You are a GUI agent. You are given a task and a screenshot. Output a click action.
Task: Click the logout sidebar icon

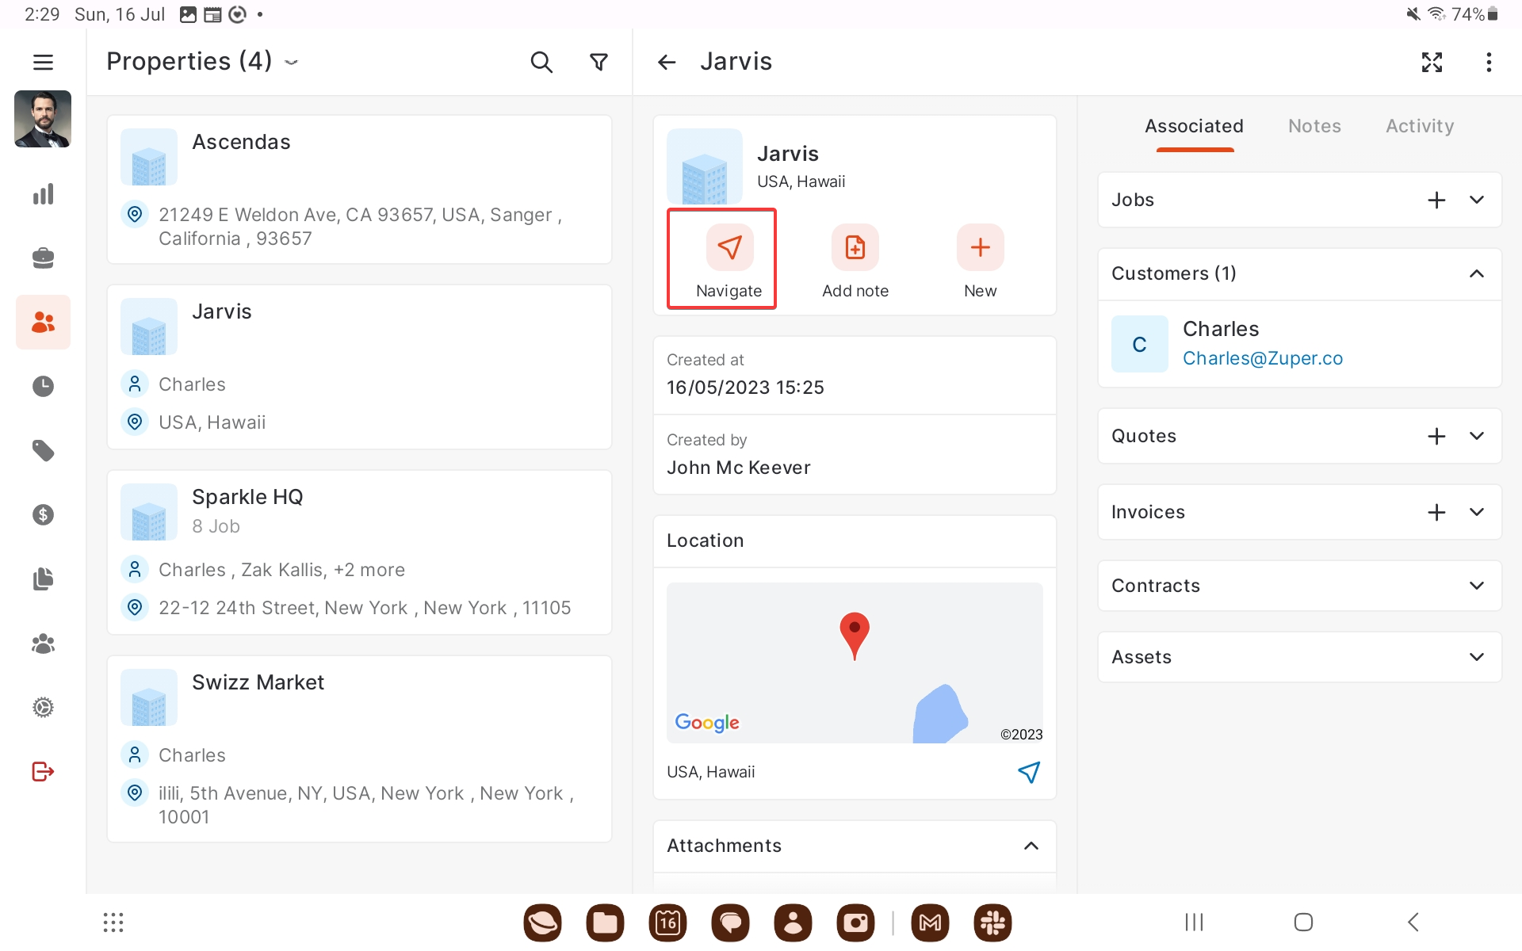click(x=43, y=771)
